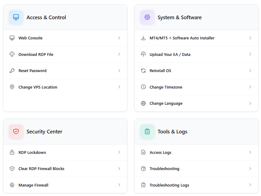Click the Change VPS Location pin icon
261x196 pixels.
12,87
